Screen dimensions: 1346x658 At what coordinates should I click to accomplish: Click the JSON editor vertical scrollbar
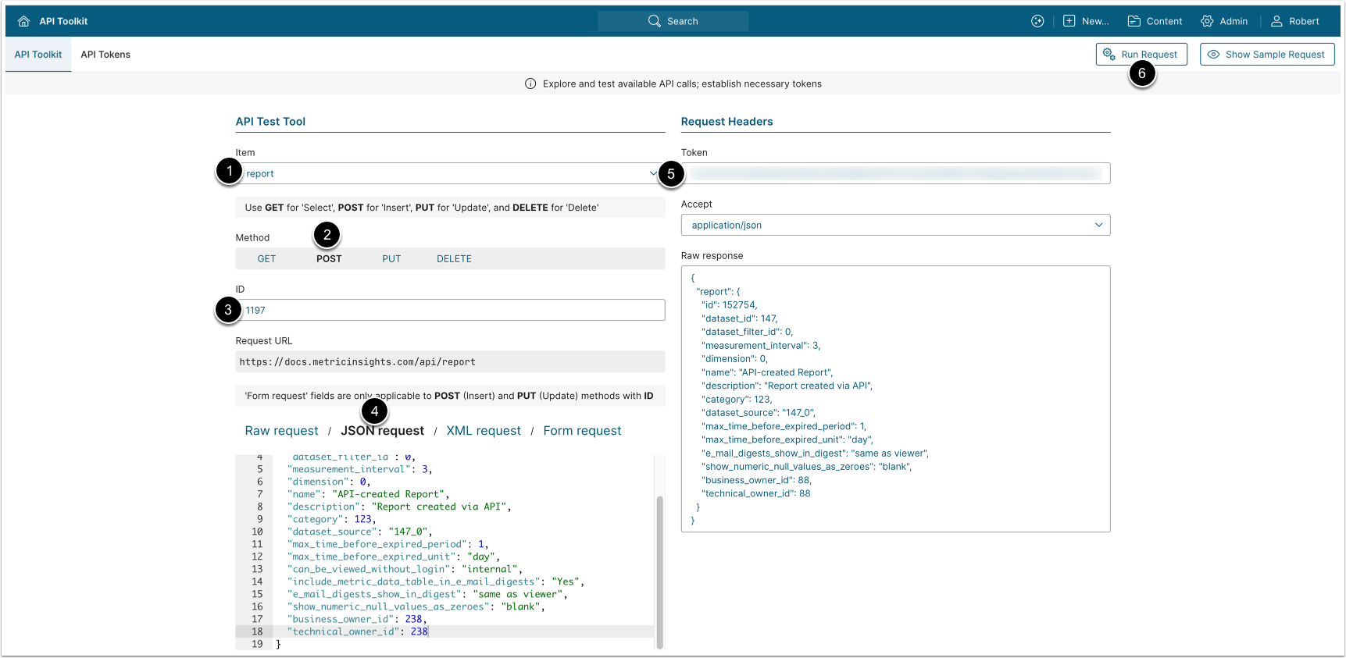click(x=659, y=570)
